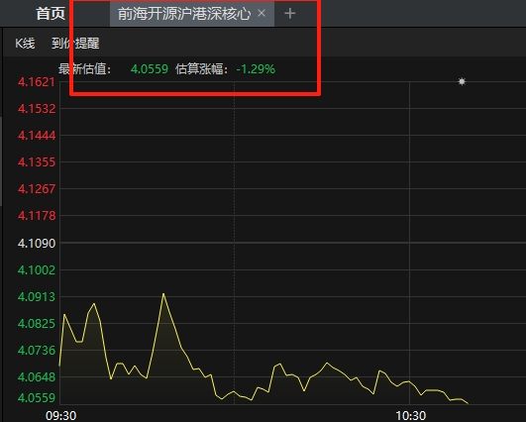The image size is (526, 422).
Task: Open the K线 chart view
Action: click(25, 44)
